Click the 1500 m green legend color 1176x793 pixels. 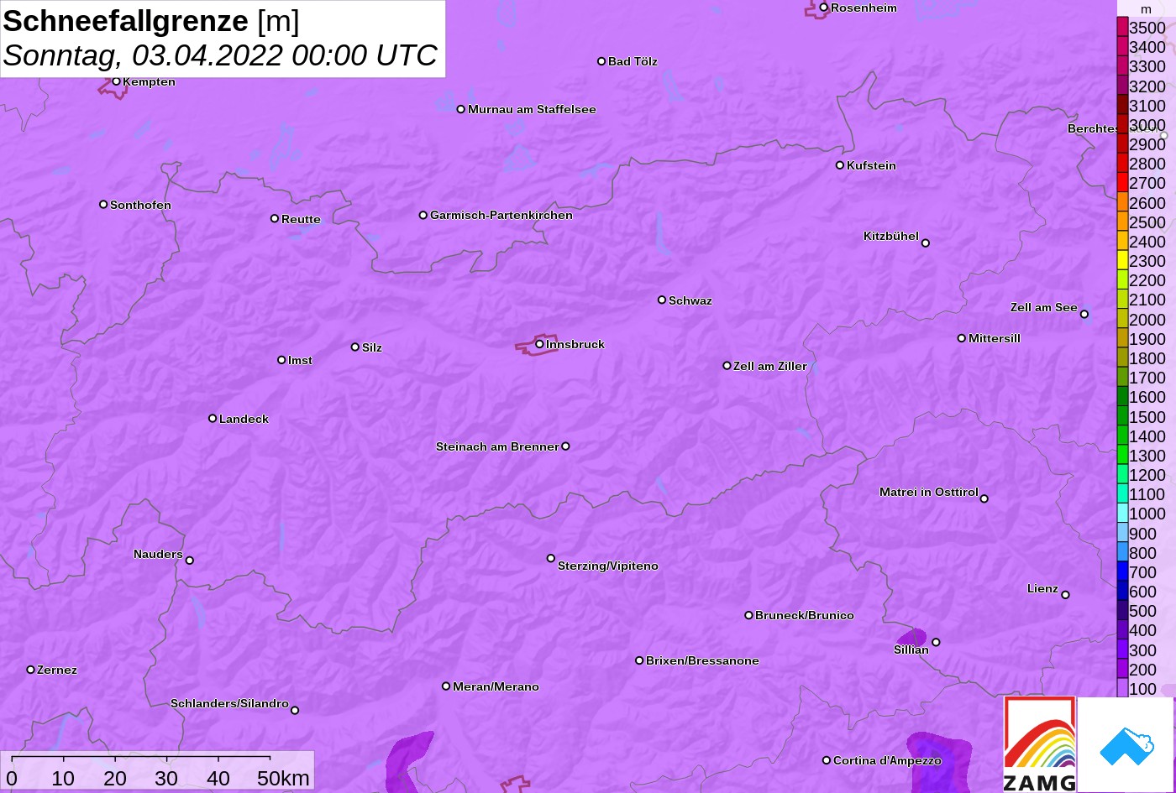[x=1122, y=416]
